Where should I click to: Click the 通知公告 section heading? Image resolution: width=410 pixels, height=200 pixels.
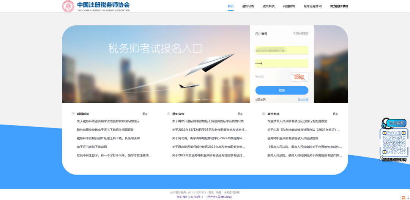coord(178,114)
